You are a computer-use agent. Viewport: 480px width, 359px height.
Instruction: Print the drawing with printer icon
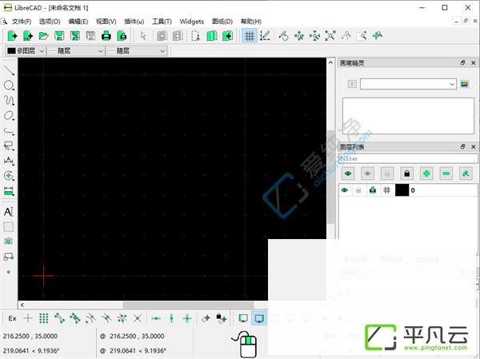pos(106,36)
